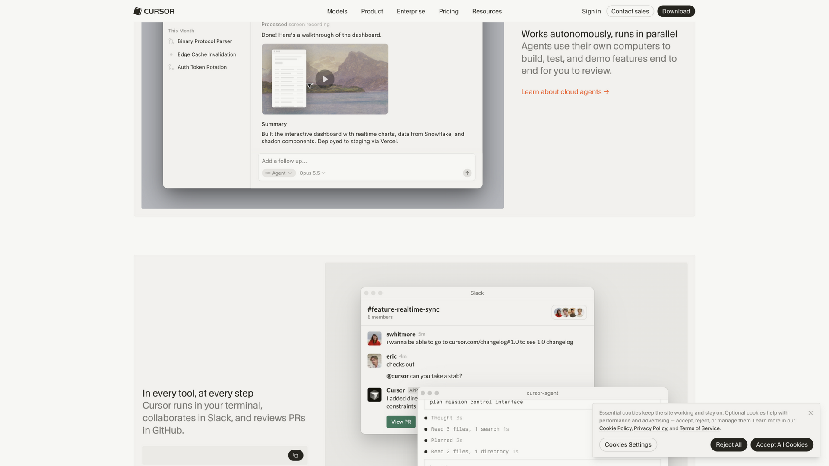The image size is (829, 466).
Task: Click swhitmore's avatar in Slack message
Action: (374, 338)
